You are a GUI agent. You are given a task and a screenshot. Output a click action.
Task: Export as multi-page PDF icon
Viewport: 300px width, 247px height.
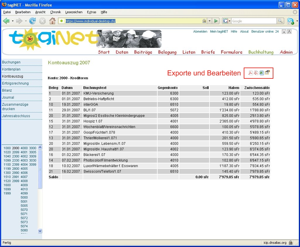coord(256,73)
